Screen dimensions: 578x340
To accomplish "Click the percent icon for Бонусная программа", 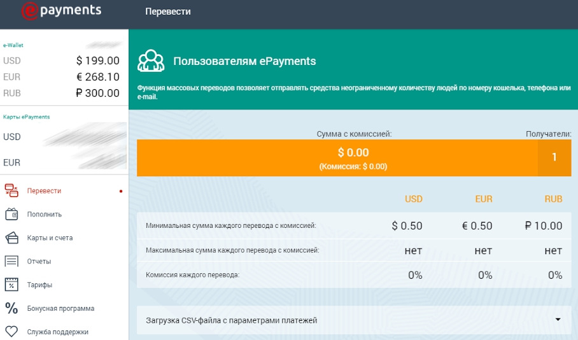I will [11, 308].
